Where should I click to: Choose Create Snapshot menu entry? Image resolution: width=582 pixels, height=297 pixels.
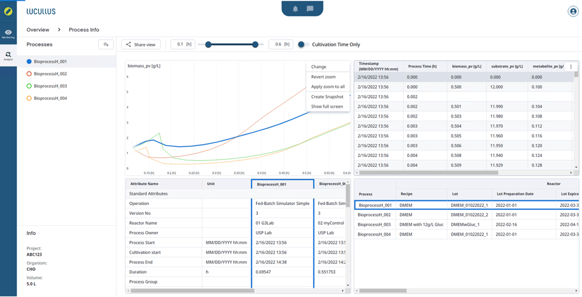click(328, 97)
